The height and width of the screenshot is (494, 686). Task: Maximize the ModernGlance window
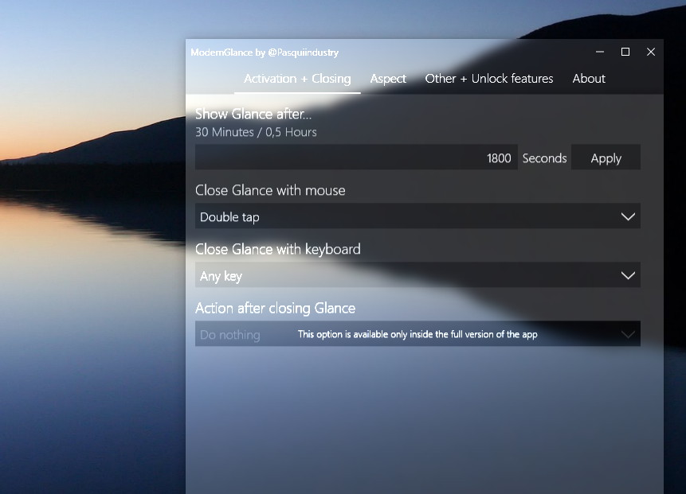625,52
